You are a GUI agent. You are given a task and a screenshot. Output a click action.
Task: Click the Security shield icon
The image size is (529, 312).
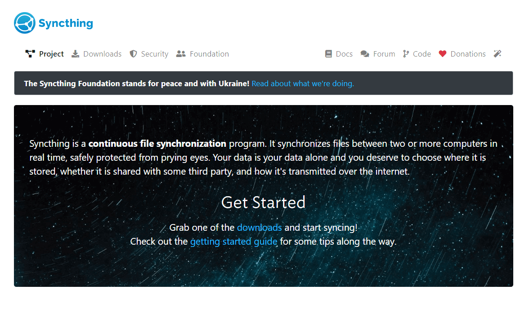tap(133, 54)
